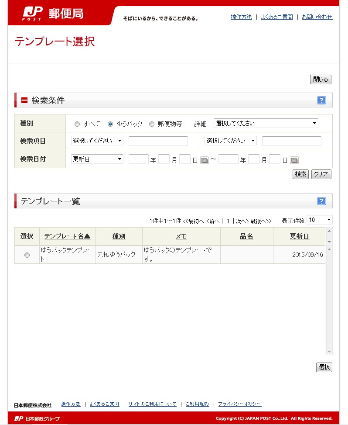The height and width of the screenshot is (425, 348).
Task: Open the 表示件数 dropdown
Action: [x=319, y=220]
